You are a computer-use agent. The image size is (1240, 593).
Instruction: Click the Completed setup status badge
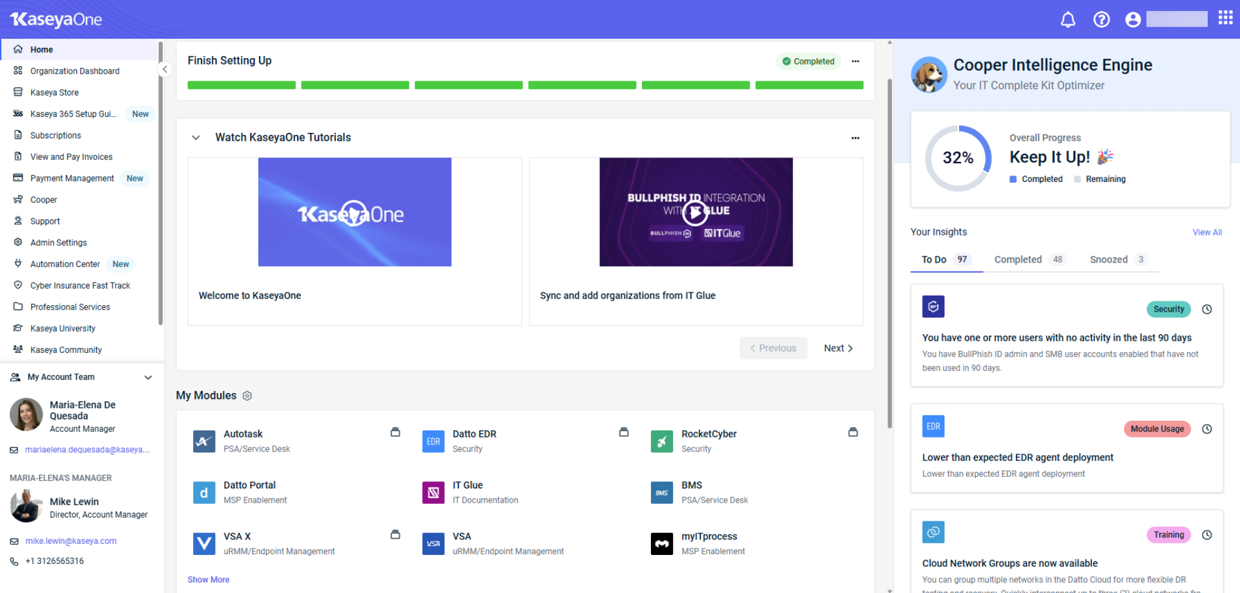tap(808, 61)
